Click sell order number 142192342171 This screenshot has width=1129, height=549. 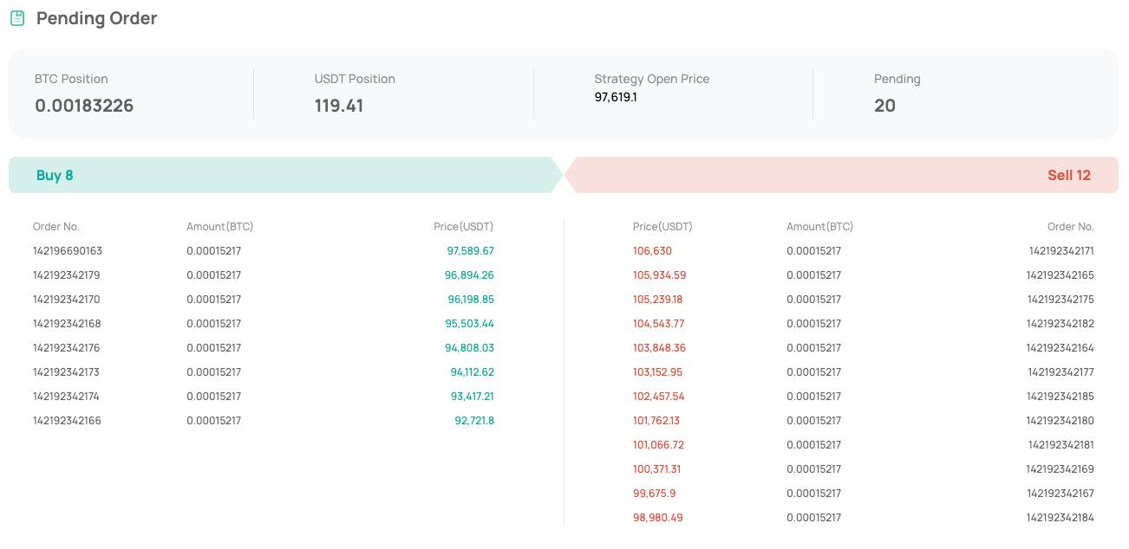click(1060, 251)
